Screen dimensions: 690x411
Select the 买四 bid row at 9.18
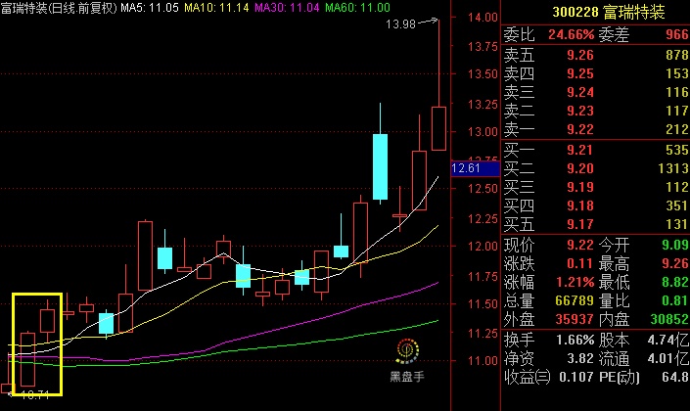[x=596, y=205]
